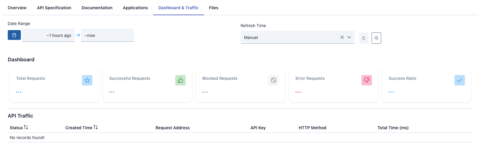
Task: Open the Files tab
Action: coord(213,8)
